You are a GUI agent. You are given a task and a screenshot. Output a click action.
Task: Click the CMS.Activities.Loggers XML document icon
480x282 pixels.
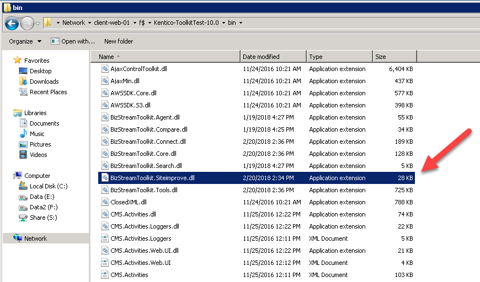105,238
